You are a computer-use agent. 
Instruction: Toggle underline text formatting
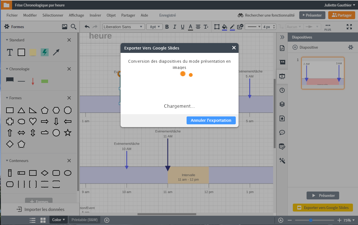(x=182, y=27)
